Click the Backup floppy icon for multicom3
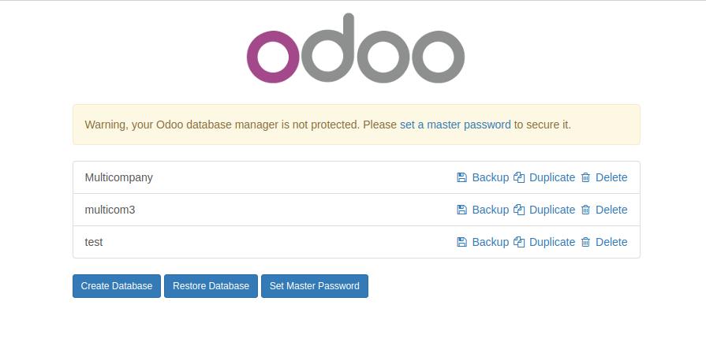 point(462,210)
